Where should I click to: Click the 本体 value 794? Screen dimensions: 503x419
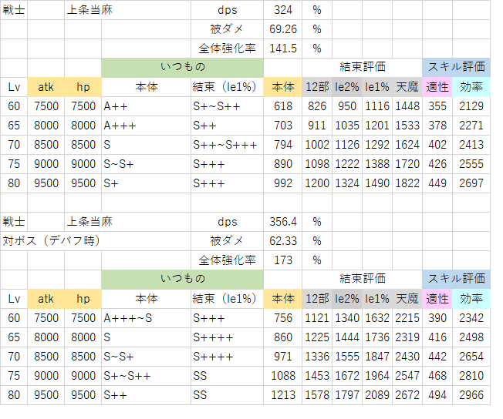pos(282,145)
